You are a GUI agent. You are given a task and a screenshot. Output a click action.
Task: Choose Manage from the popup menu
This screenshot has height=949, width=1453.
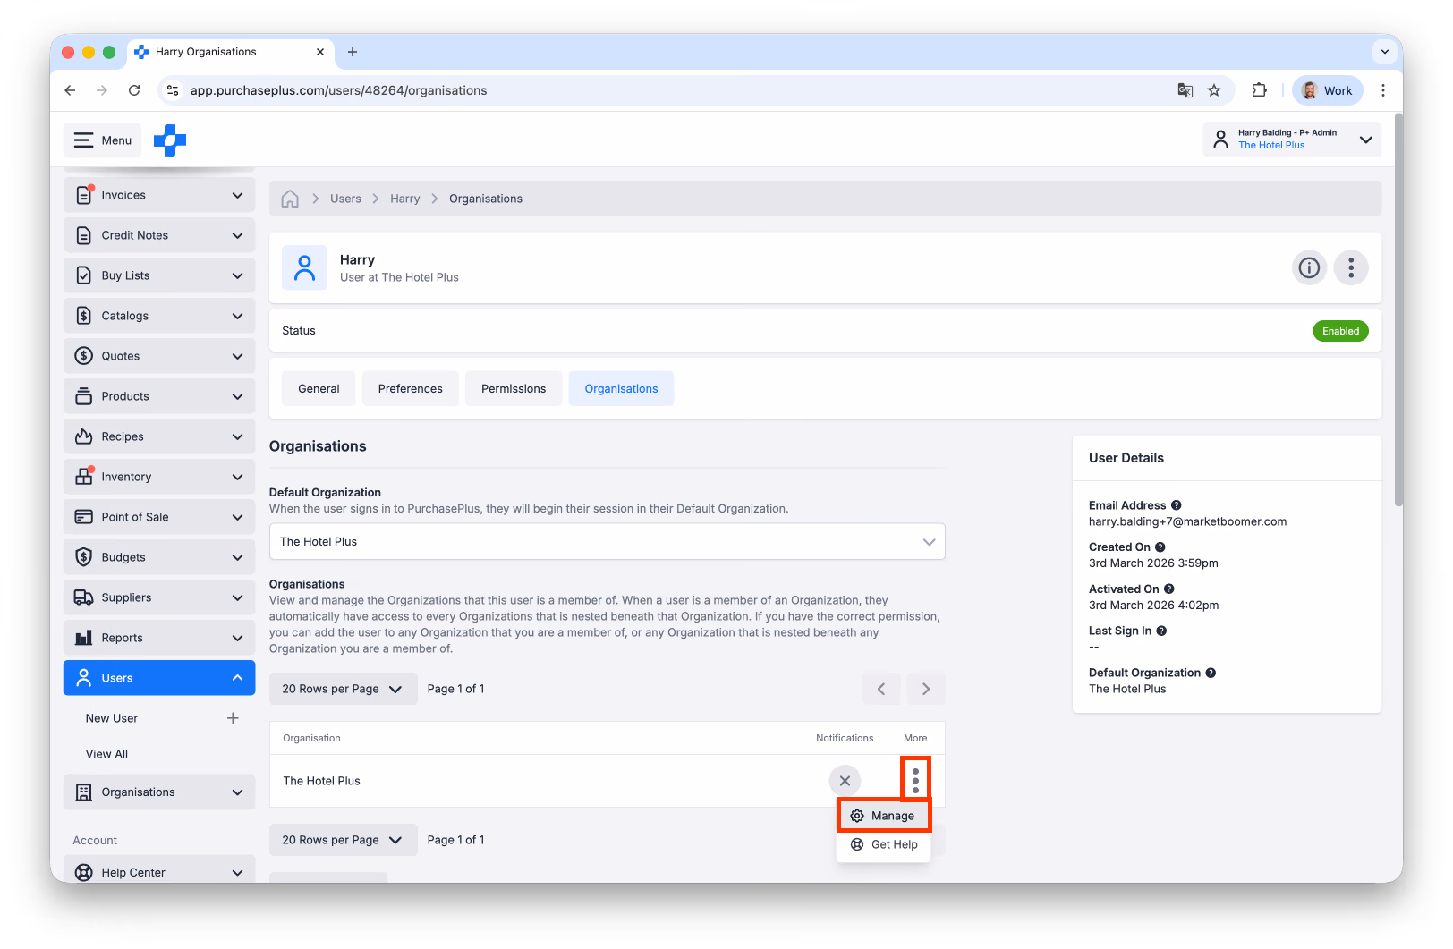click(883, 816)
